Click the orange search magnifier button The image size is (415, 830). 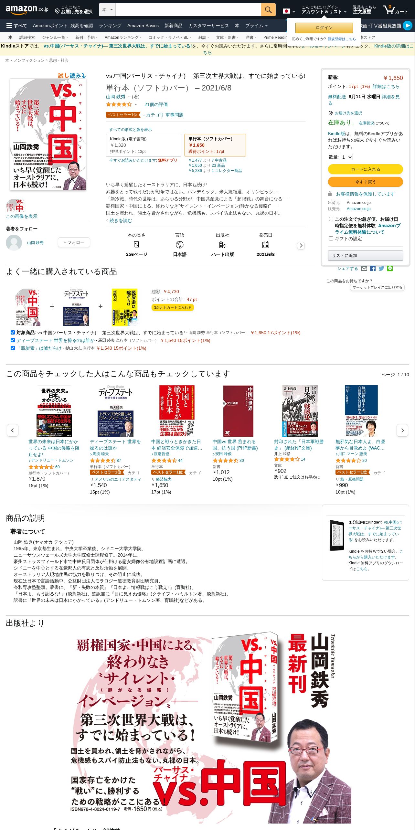(268, 10)
